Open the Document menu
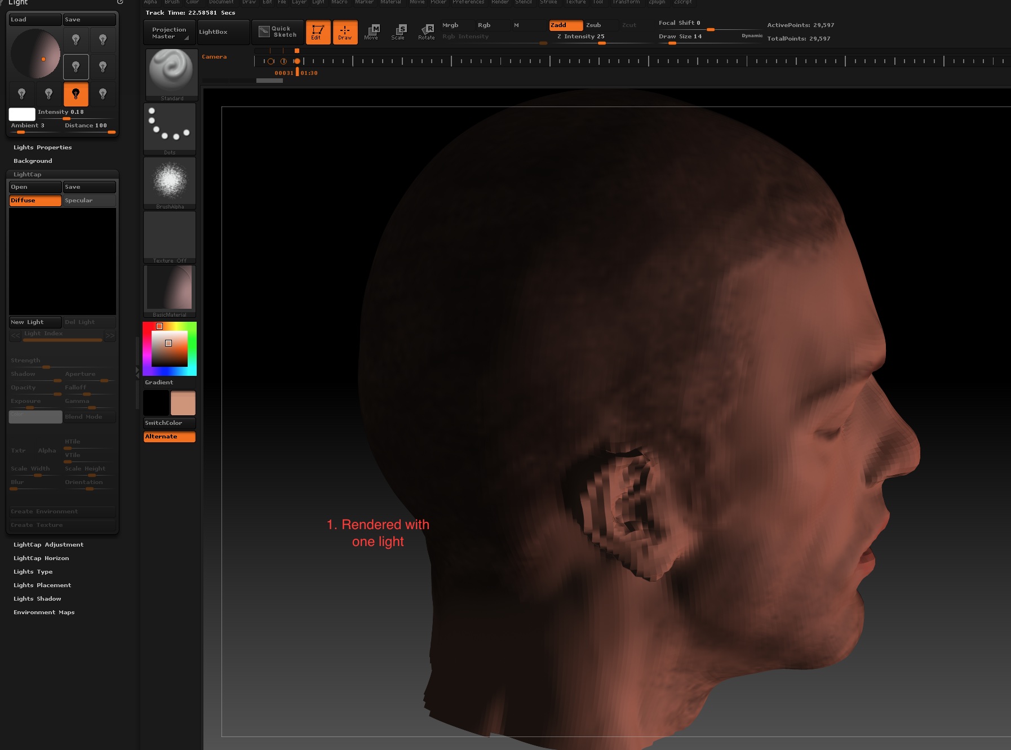The image size is (1011, 750). (x=221, y=2)
